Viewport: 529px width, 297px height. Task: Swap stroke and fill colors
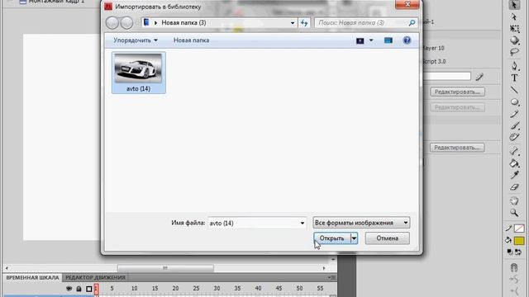pos(518,252)
